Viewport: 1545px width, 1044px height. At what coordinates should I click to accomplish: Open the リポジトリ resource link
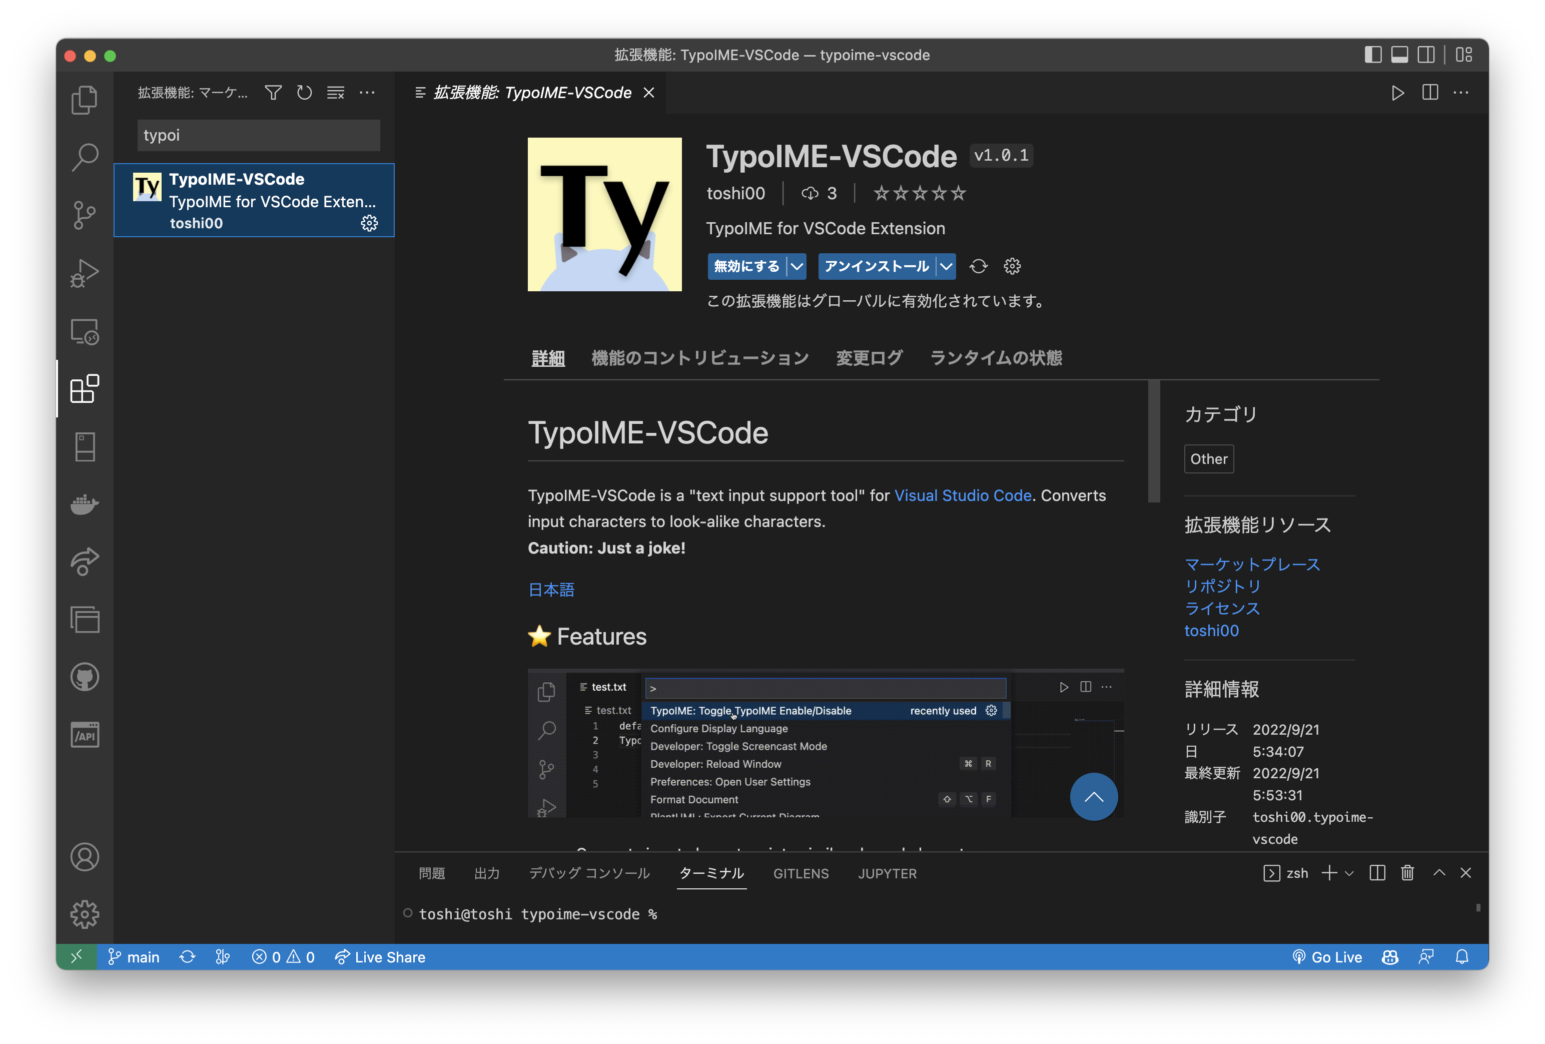point(1223,587)
